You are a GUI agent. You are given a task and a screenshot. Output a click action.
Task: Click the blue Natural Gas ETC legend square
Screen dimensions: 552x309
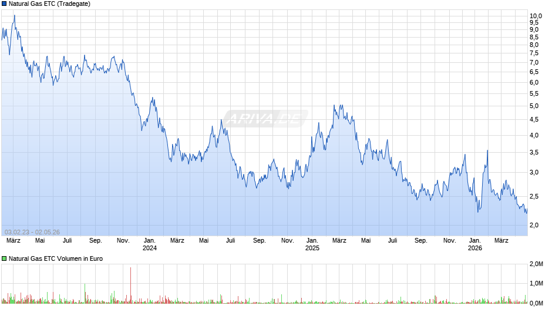click(4, 4)
